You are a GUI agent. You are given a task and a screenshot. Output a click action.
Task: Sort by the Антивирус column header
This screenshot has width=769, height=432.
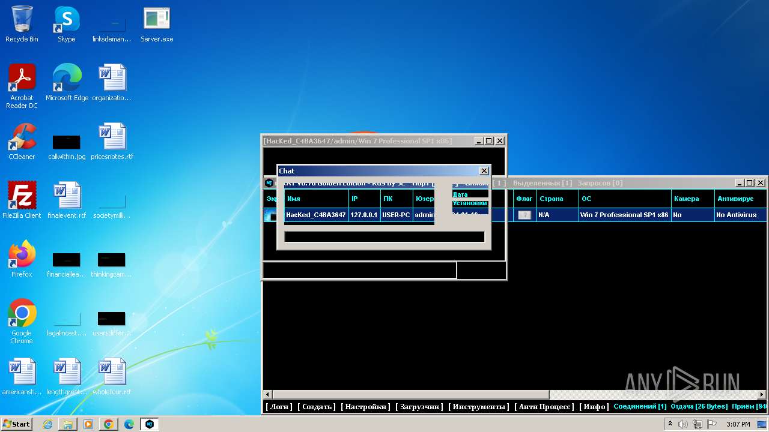[x=741, y=199]
